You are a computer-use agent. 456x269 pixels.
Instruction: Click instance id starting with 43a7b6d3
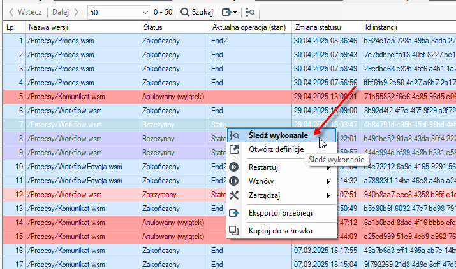(409, 251)
